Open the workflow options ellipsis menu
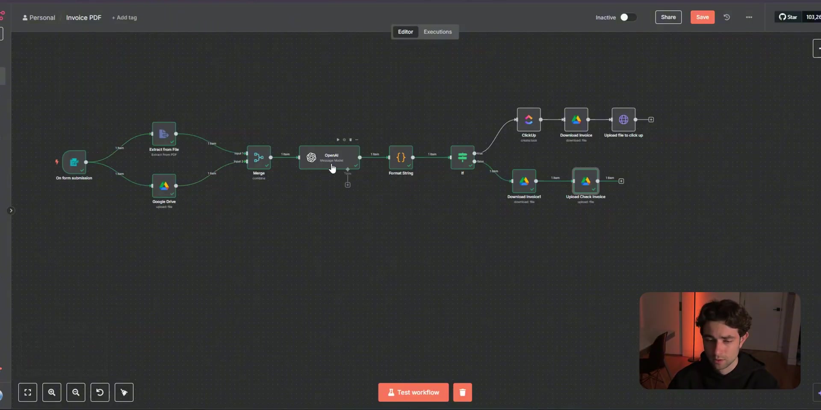 tap(749, 17)
